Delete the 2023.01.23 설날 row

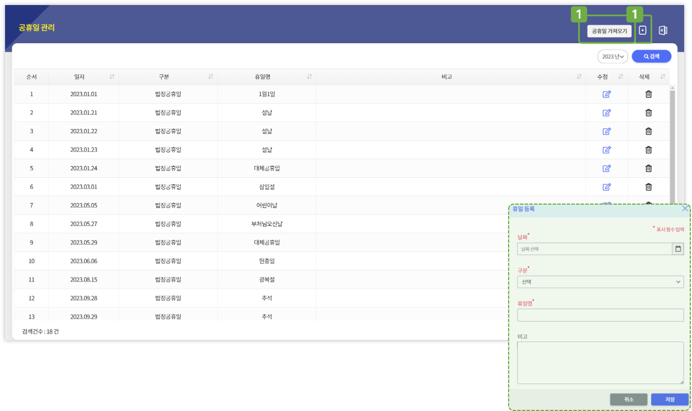(x=649, y=150)
